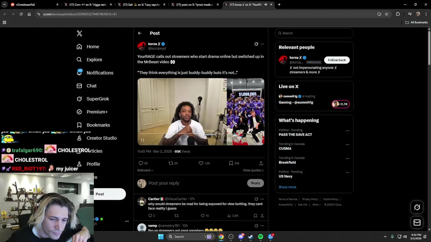Open more options on Cartier's reply
The height and width of the screenshot is (242, 431).
(x=262, y=199)
